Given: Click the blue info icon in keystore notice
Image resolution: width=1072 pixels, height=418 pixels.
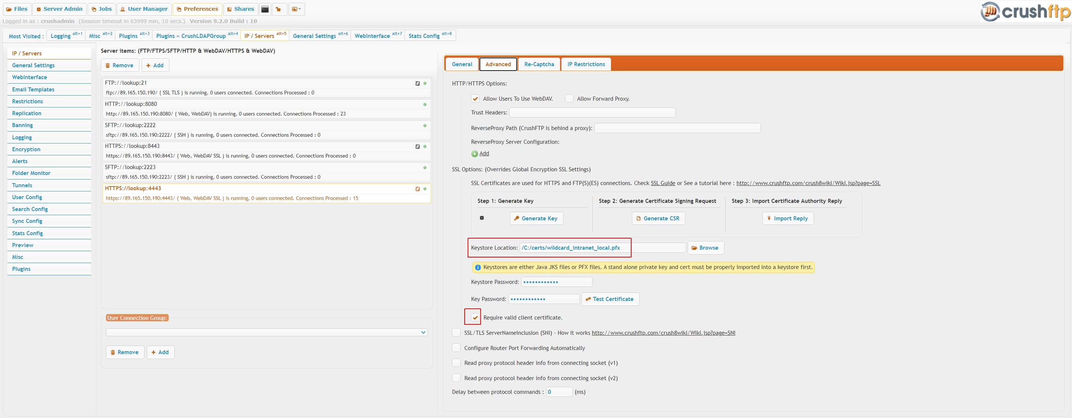Looking at the screenshot, I should 478,268.
